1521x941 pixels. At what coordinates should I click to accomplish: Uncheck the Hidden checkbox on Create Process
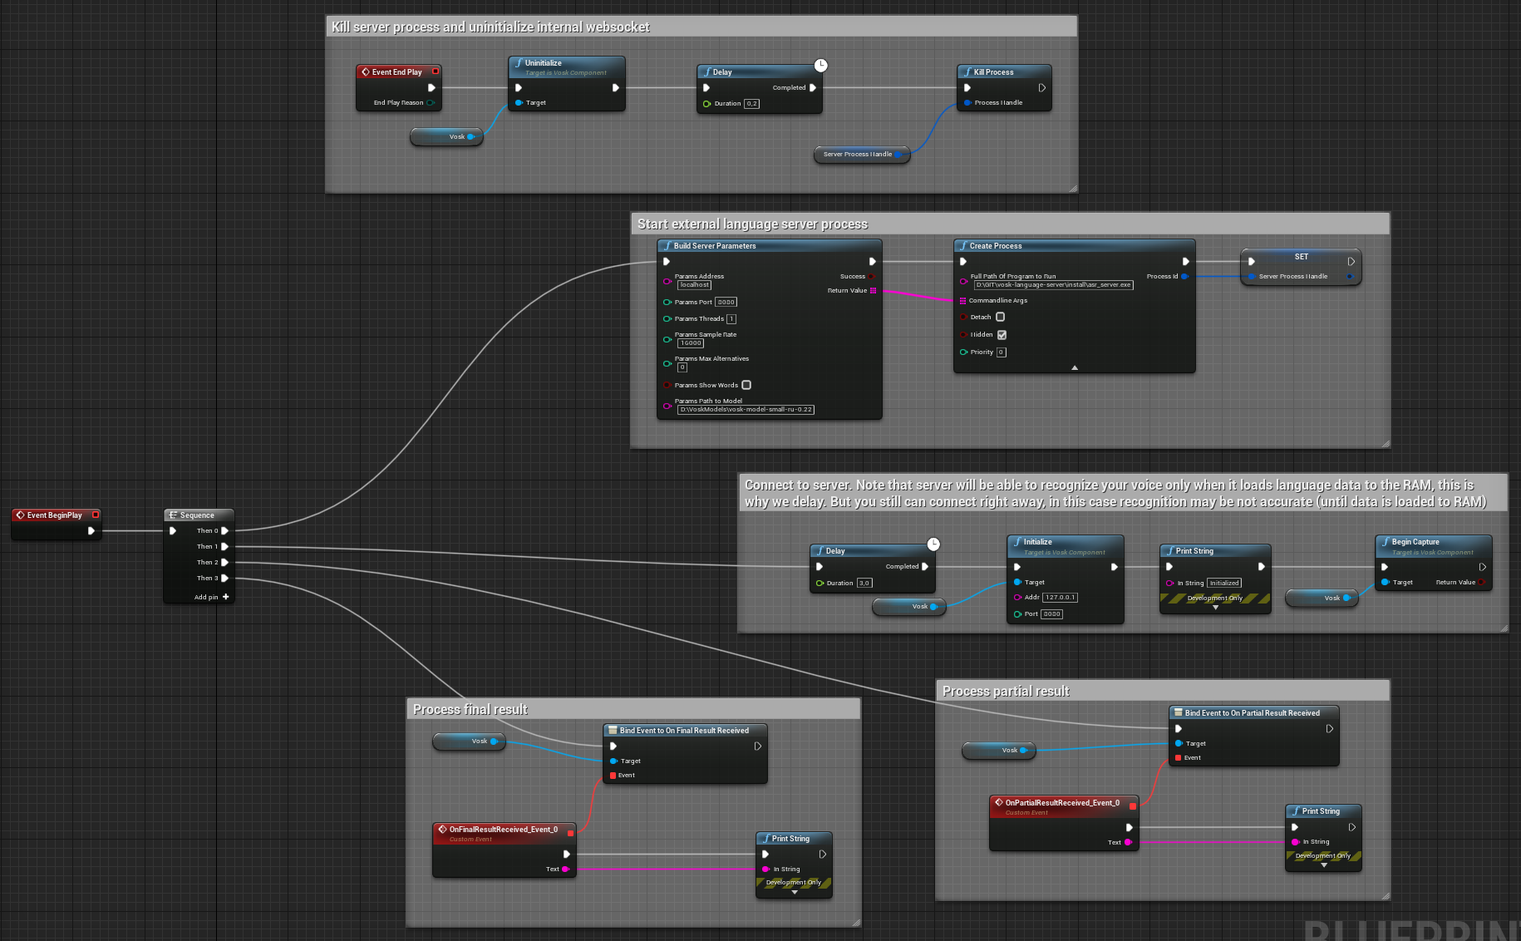(1002, 335)
